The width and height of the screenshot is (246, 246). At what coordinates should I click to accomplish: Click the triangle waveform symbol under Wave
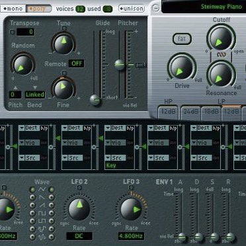[x=42, y=189]
